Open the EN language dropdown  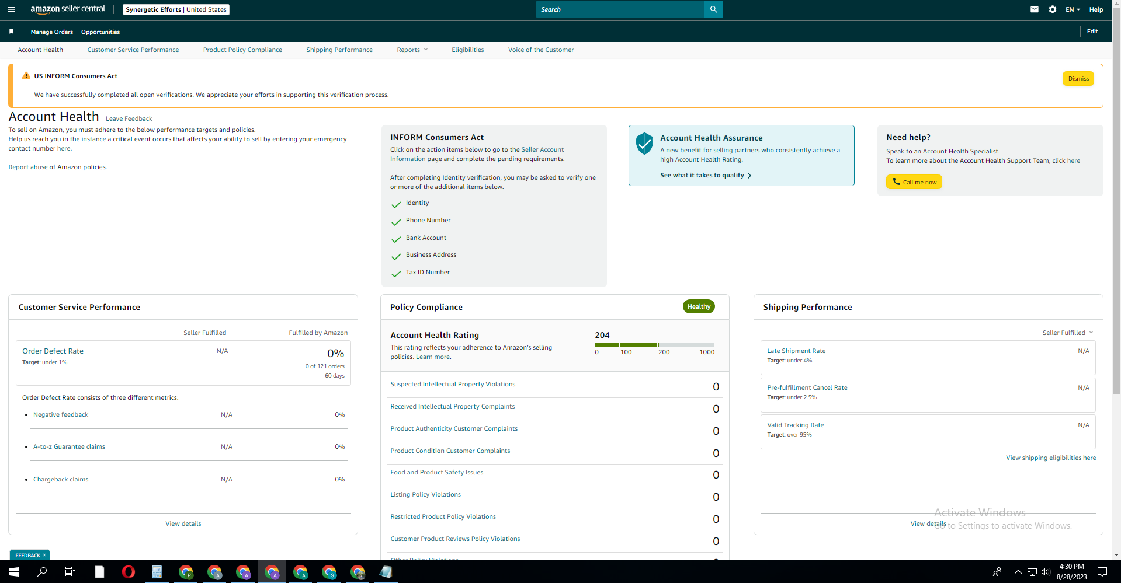pyautogui.click(x=1073, y=9)
